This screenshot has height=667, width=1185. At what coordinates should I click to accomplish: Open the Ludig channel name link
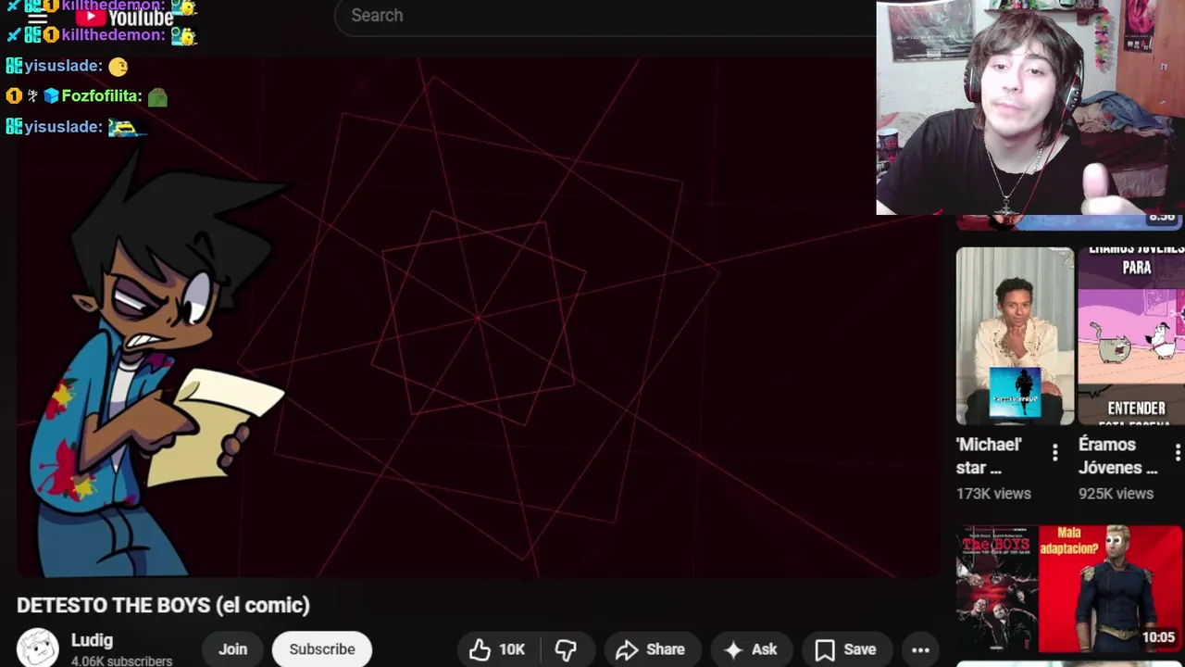tap(92, 640)
